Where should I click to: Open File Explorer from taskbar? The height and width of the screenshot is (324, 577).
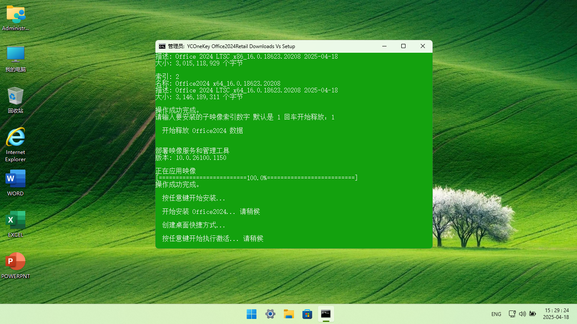(289, 314)
